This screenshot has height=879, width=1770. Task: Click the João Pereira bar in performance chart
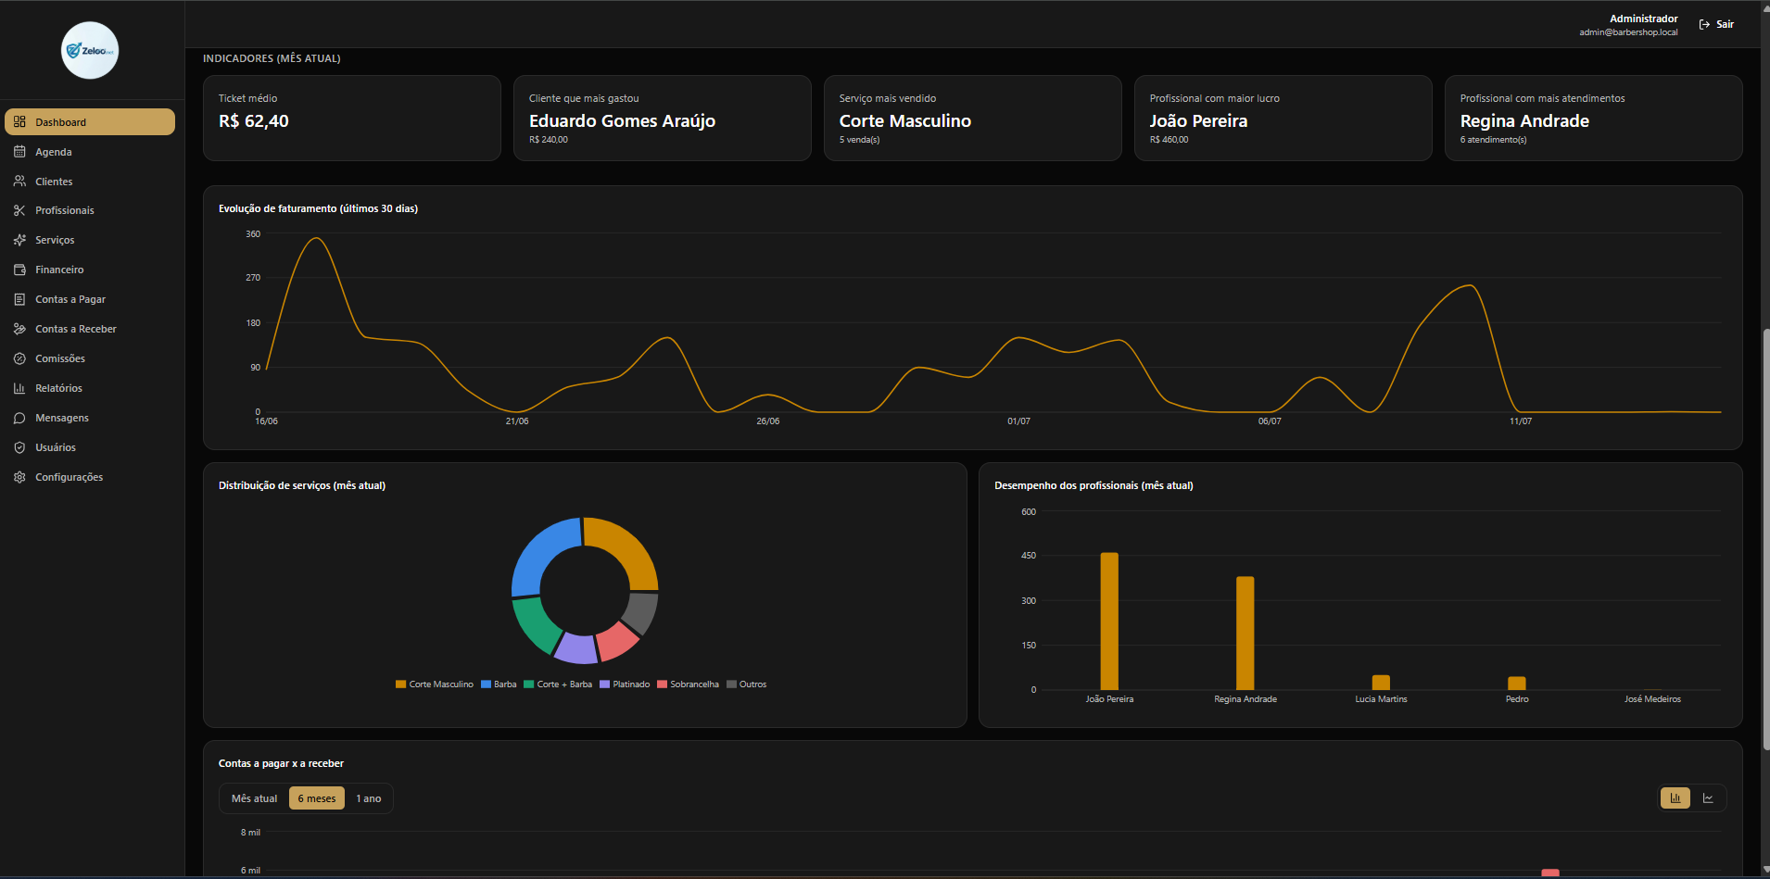pyautogui.click(x=1109, y=622)
